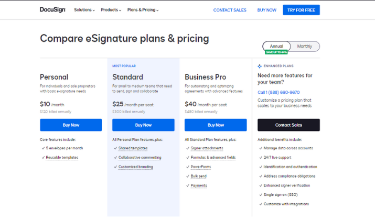This screenshot has width=375, height=220.
Task: Click the checkmark beside 24/7 live support
Action: tap(261, 158)
